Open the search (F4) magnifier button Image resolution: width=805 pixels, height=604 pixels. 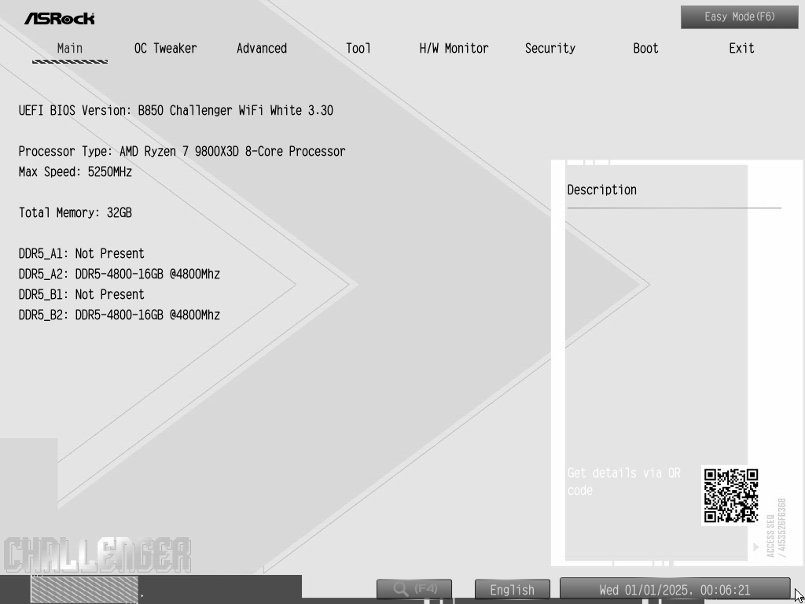(x=414, y=589)
